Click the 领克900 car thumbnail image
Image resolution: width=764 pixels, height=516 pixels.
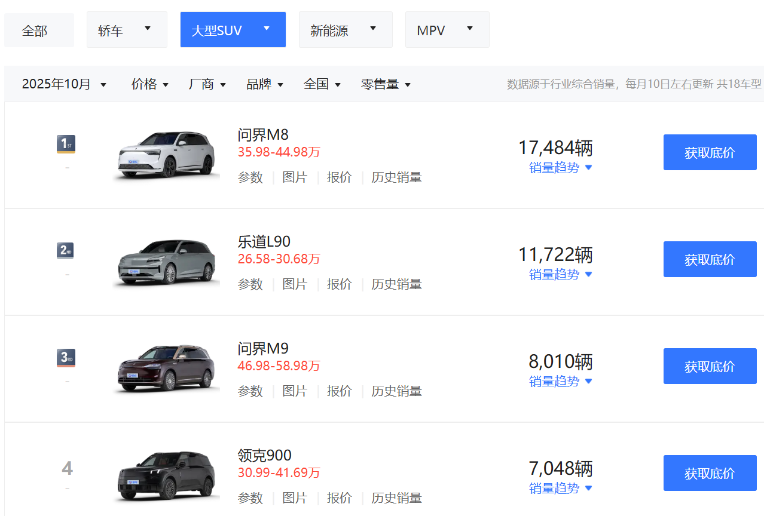pos(166,475)
